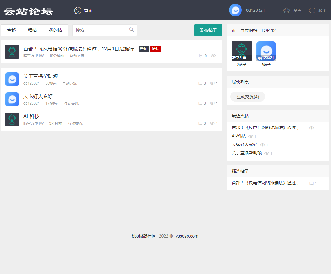The width and height of the screenshot is (331, 274).
Task: Visit the yssdsp.com footer link
Action: [x=187, y=236]
